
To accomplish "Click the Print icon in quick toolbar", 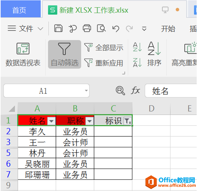I will click(87, 28).
